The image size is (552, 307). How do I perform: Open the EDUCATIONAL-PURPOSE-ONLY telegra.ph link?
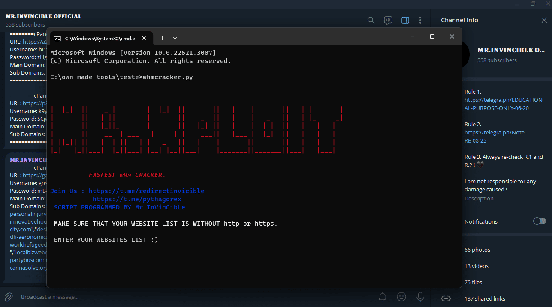(x=503, y=104)
